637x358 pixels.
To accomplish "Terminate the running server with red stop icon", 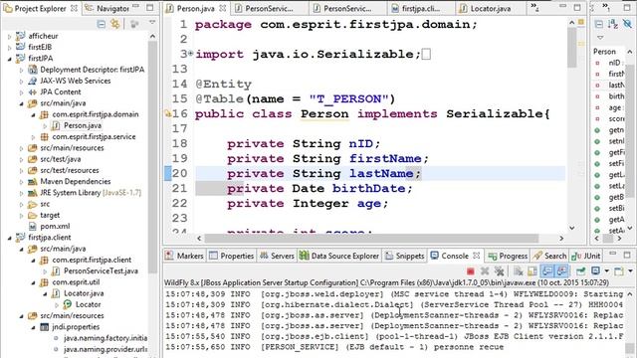I will (x=471, y=270).
